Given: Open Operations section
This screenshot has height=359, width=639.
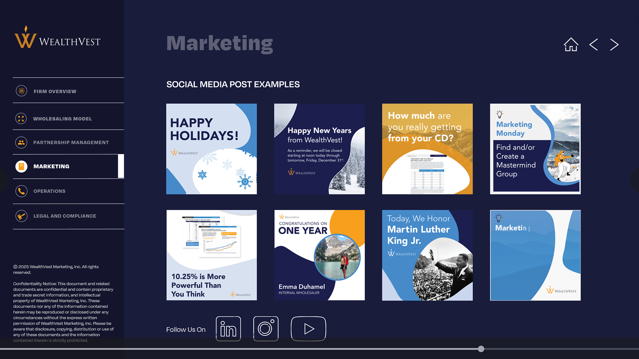Looking at the screenshot, I should (68, 191).
